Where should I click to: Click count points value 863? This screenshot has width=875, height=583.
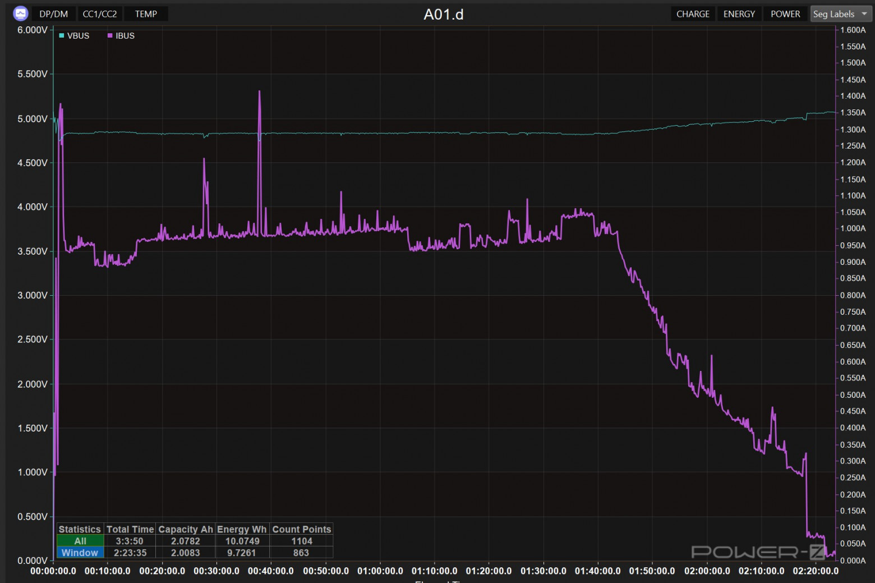(x=301, y=553)
